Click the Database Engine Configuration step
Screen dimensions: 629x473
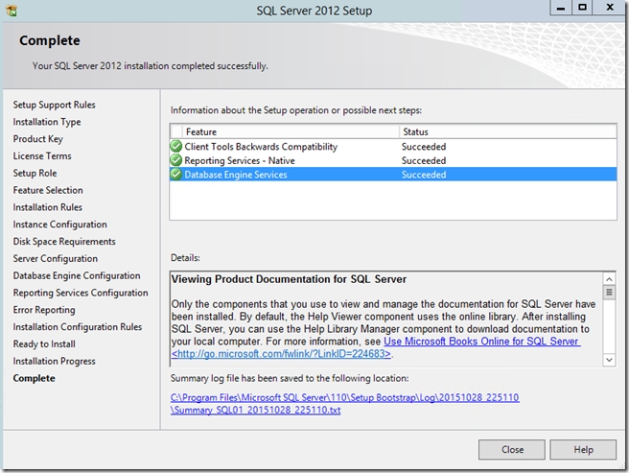point(77,276)
